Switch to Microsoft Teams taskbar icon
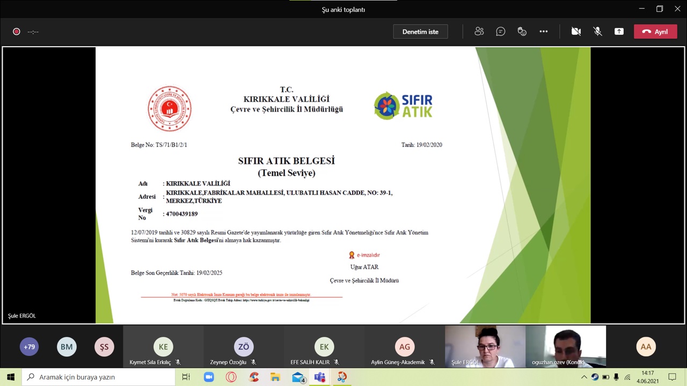The height and width of the screenshot is (386, 687). point(320,377)
